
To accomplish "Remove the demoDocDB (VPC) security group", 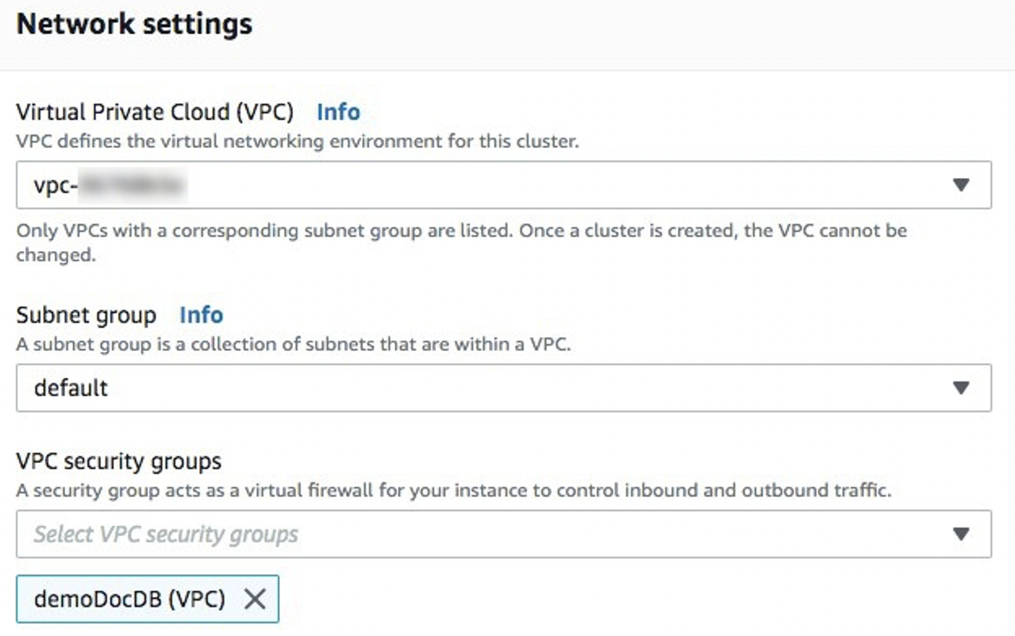I will click(255, 599).
